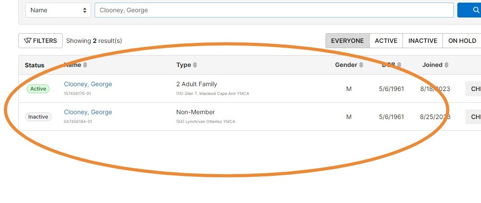Sort by Name column arrows
The width and height of the screenshot is (481, 203).
(x=85, y=65)
